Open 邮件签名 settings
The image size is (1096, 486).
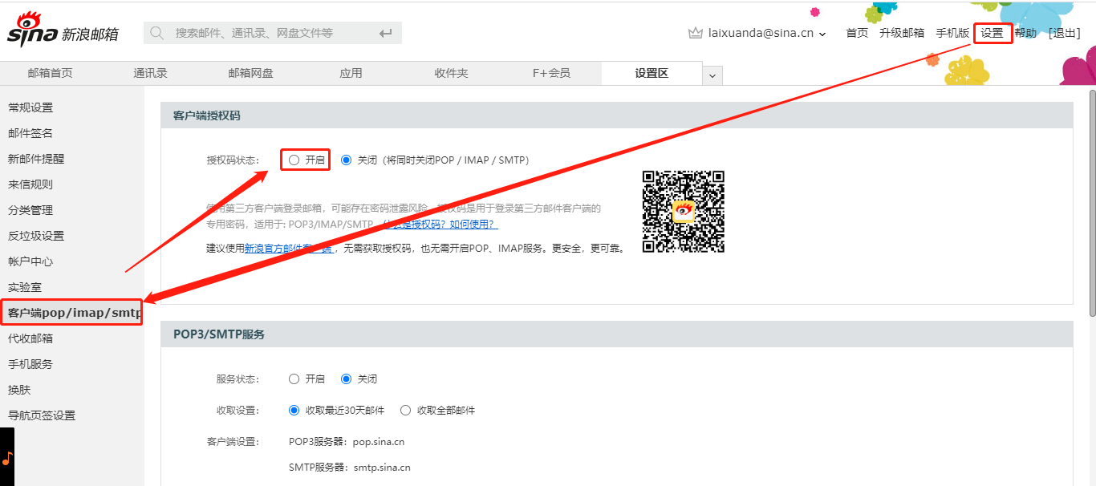30,133
